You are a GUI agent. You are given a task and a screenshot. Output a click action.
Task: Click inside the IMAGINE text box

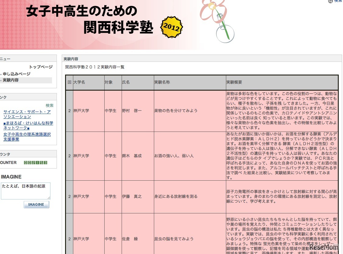coord(26,190)
